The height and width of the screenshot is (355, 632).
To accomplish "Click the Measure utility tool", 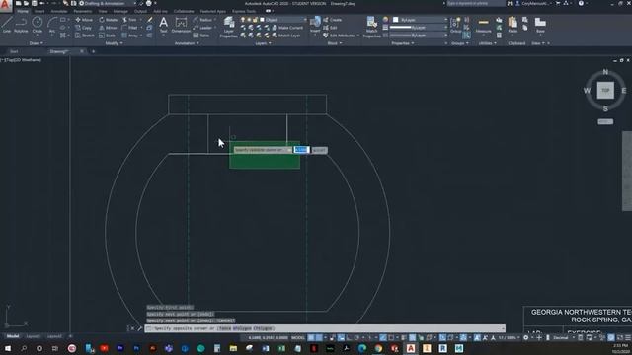I will tap(483, 25).
